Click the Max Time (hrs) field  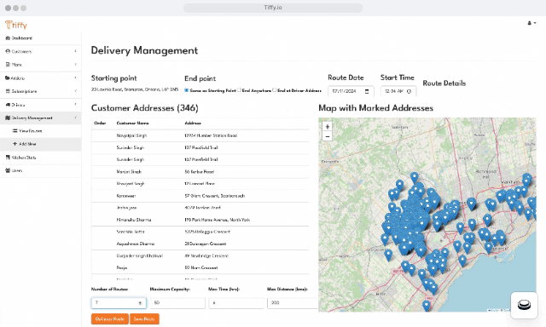(236, 303)
